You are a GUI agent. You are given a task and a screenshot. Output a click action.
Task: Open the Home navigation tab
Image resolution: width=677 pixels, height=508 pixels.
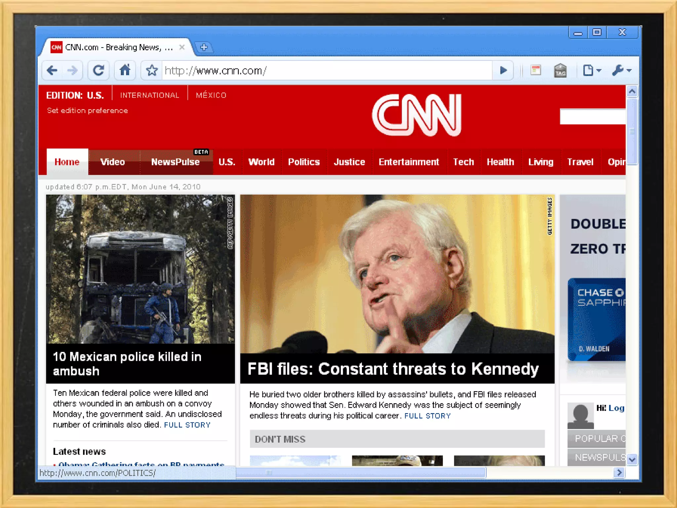click(67, 162)
